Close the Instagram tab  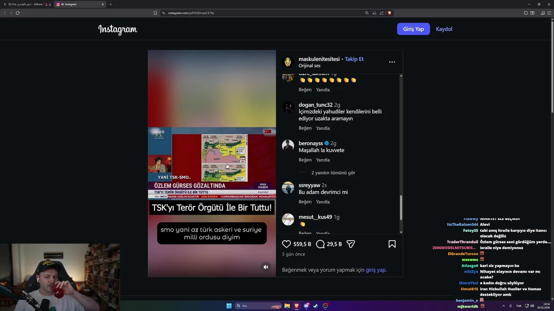103,4
